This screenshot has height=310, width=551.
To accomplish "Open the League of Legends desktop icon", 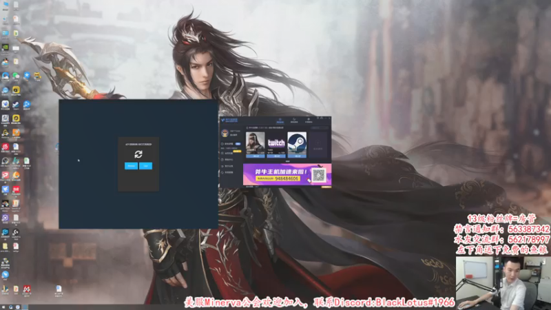I will [x=16, y=203].
